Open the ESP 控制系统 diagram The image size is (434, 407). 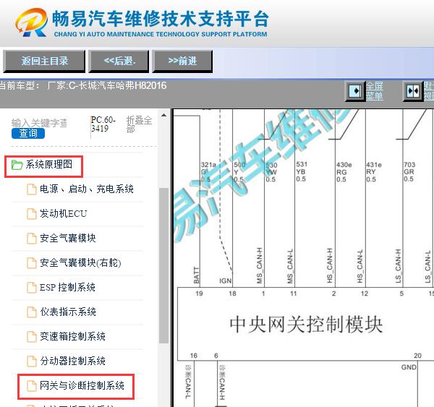point(67,287)
